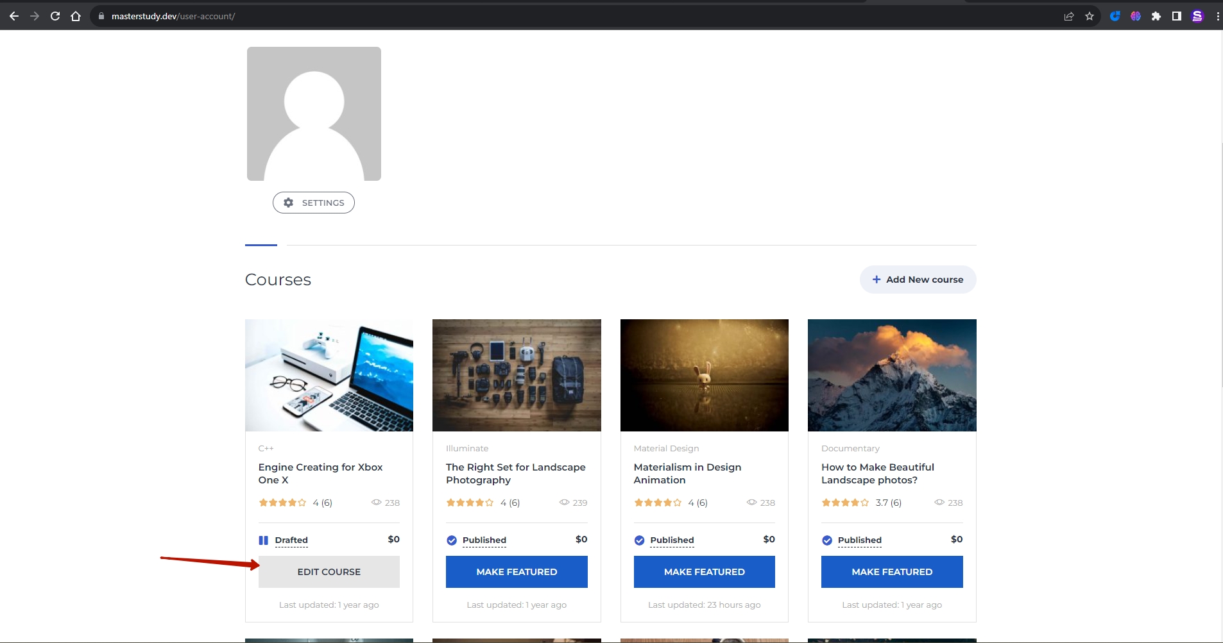Open the purple S profile avatar

pyautogui.click(x=1197, y=16)
